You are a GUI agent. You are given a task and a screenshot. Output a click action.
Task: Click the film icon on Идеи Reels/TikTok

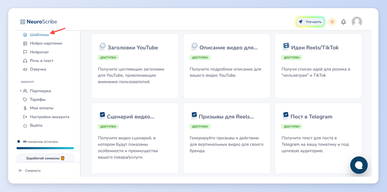click(x=286, y=47)
